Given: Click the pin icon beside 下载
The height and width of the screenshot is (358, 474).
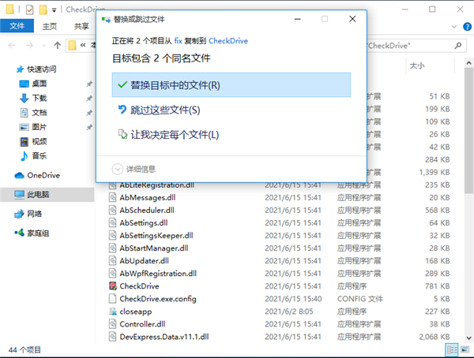Looking at the screenshot, I should (89, 99).
